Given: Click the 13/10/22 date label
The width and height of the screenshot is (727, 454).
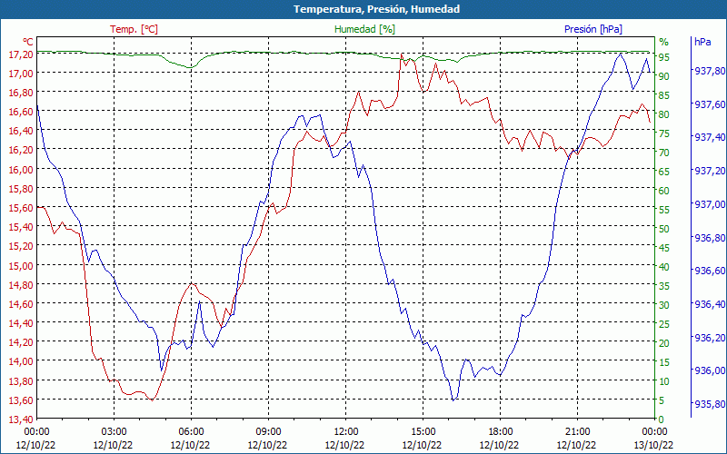Looking at the screenshot, I should [x=653, y=445].
